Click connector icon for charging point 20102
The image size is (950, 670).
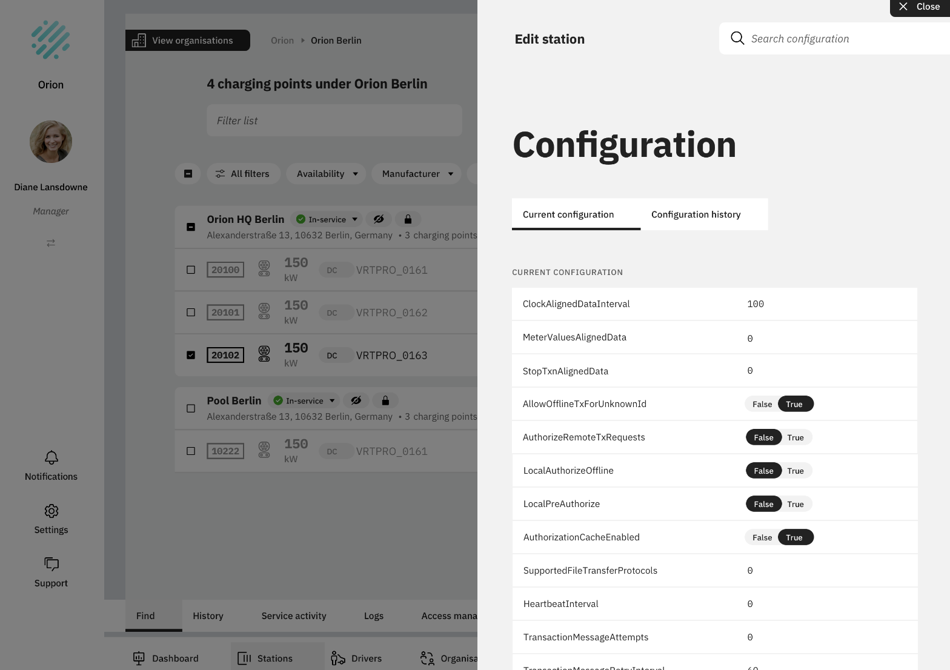point(264,354)
